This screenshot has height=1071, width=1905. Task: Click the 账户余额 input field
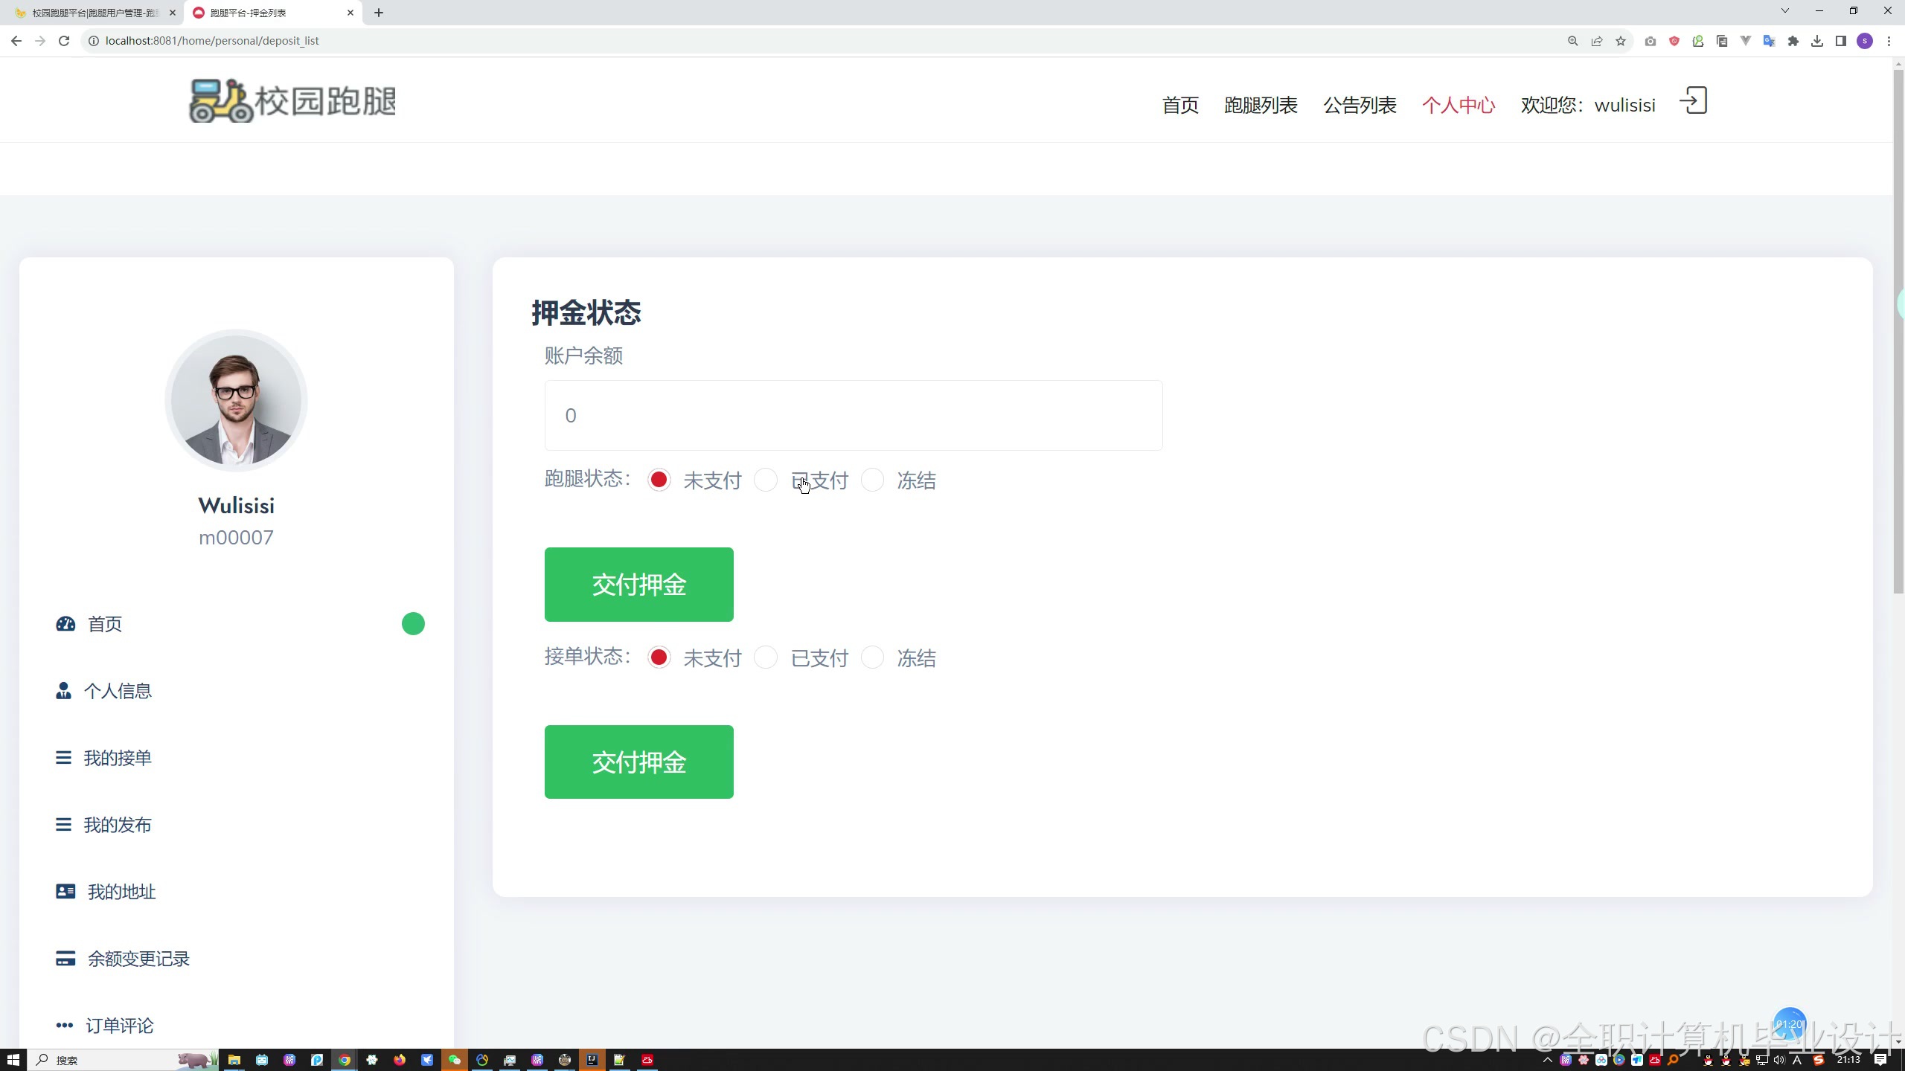coord(853,416)
